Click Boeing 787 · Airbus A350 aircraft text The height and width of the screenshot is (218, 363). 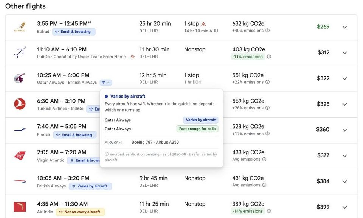point(155,142)
